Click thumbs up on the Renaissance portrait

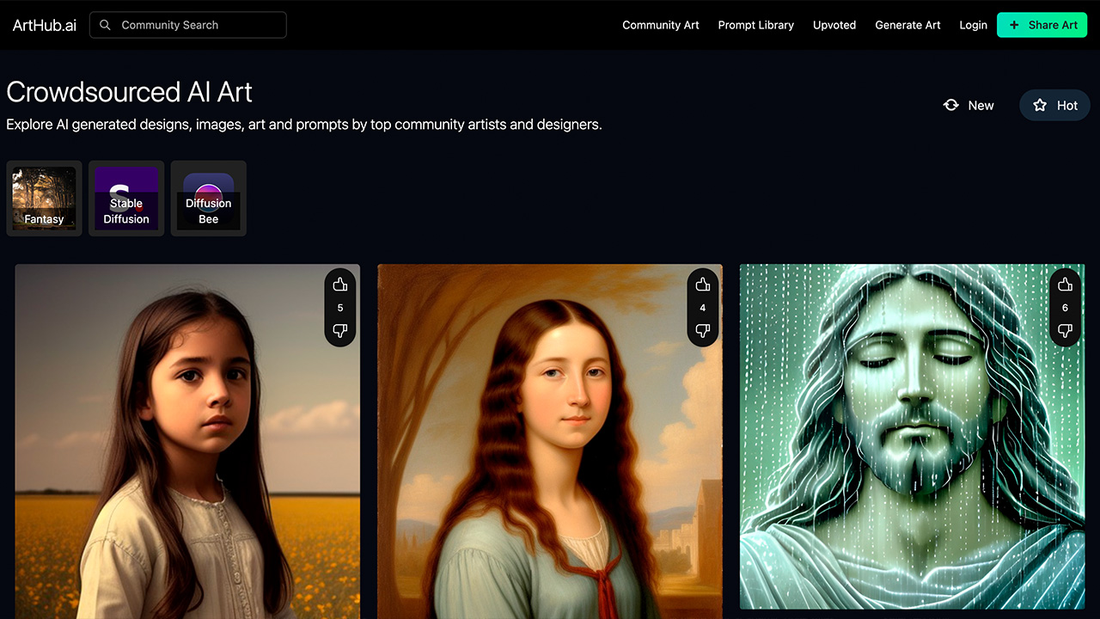pyautogui.click(x=703, y=285)
